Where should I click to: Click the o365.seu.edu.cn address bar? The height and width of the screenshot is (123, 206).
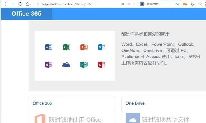click(x=67, y=4)
